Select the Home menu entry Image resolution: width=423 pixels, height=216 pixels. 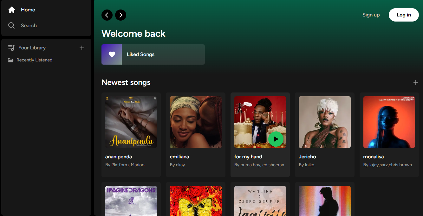click(x=28, y=10)
